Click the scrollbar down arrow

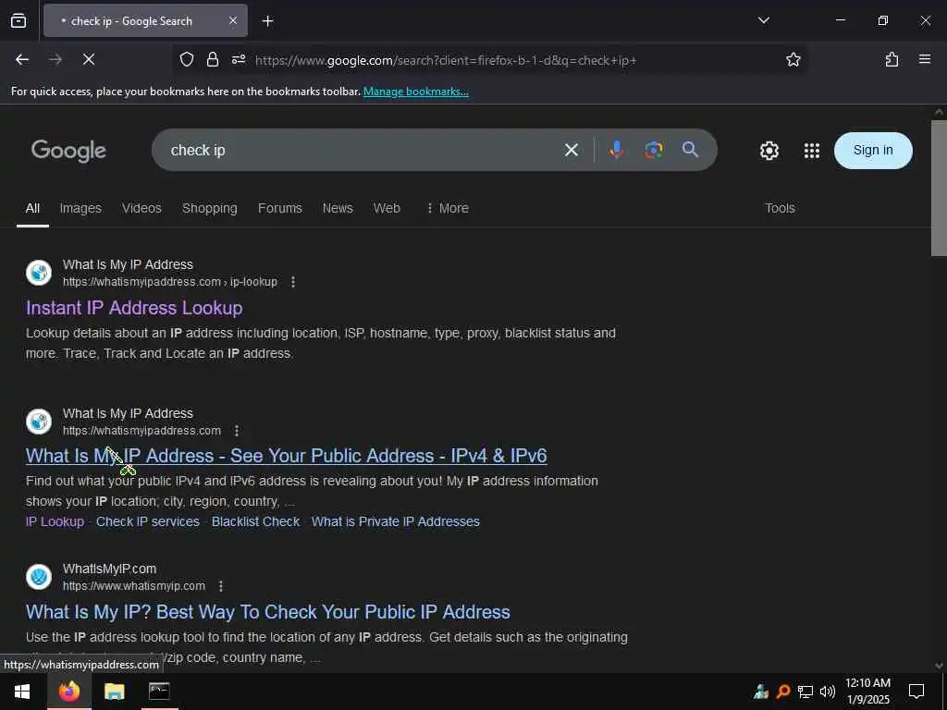pos(939,666)
